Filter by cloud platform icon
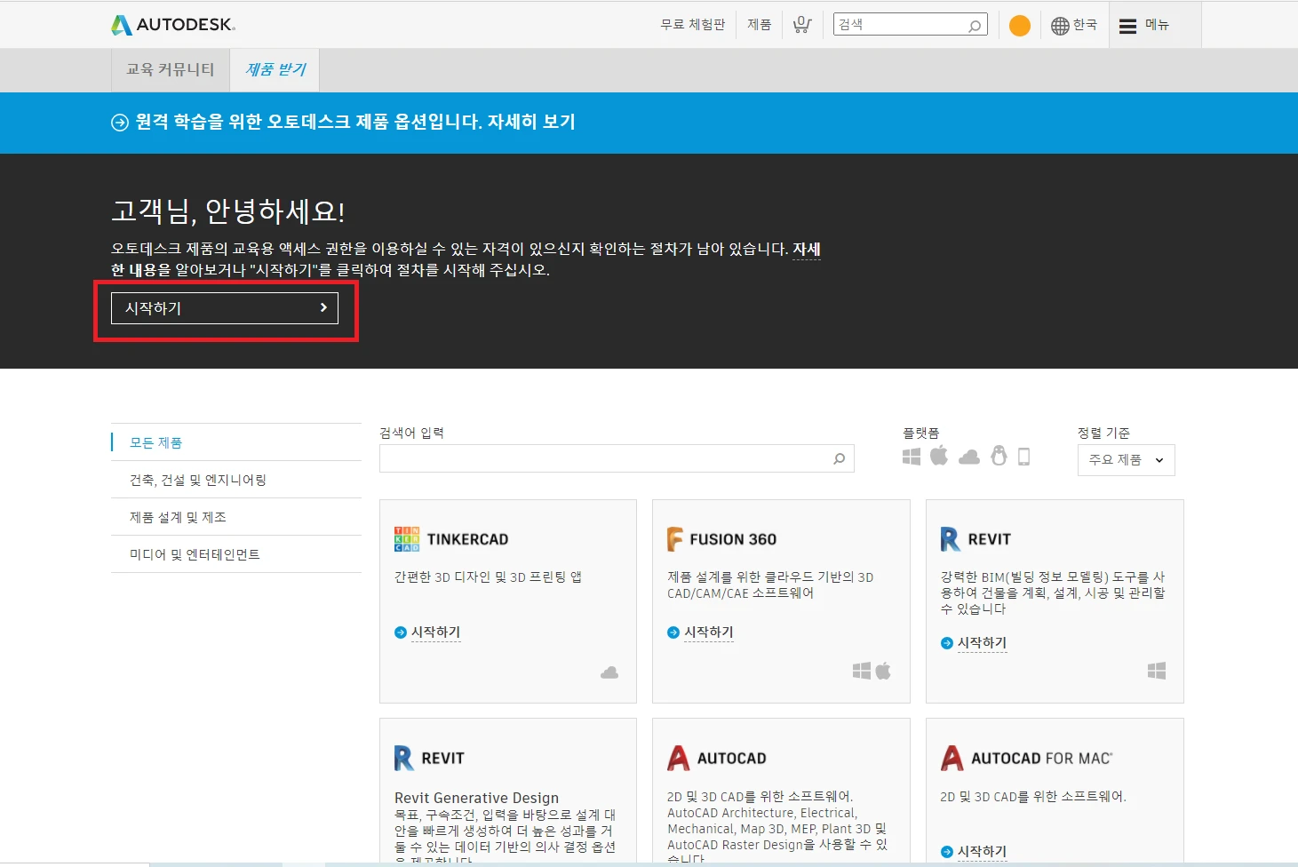 pyautogui.click(x=969, y=457)
